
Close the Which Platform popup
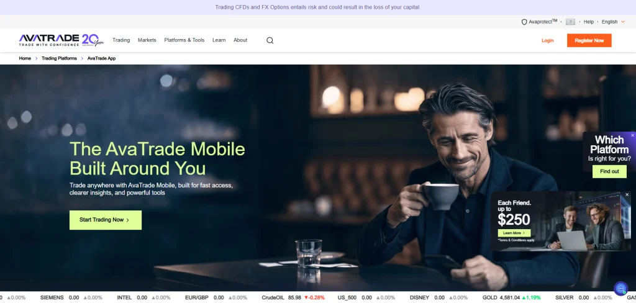click(632, 135)
